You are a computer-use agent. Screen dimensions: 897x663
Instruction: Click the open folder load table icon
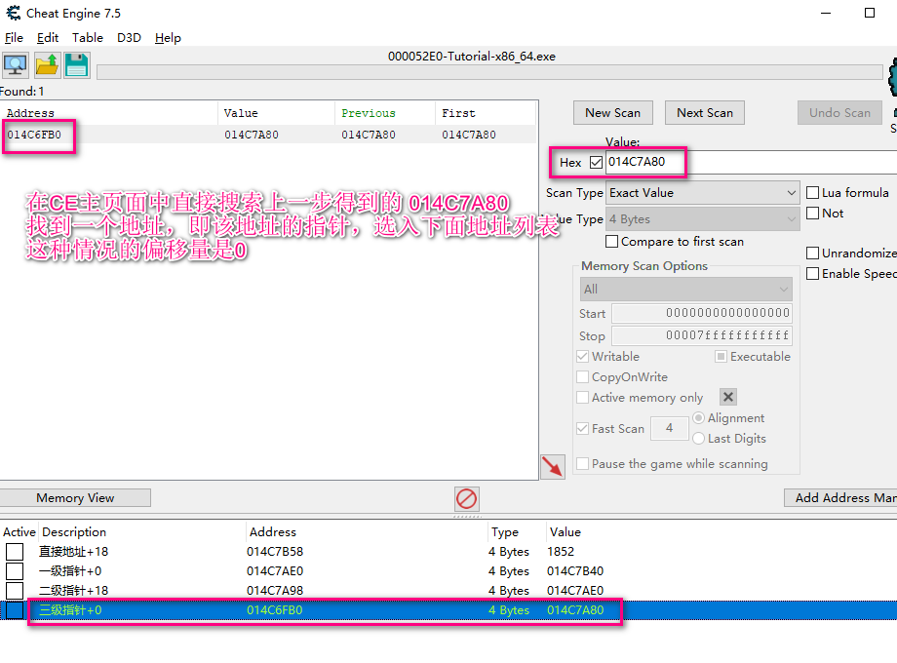tap(47, 65)
